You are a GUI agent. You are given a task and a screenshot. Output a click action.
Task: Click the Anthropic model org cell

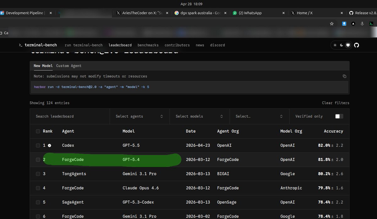[x=291, y=188]
